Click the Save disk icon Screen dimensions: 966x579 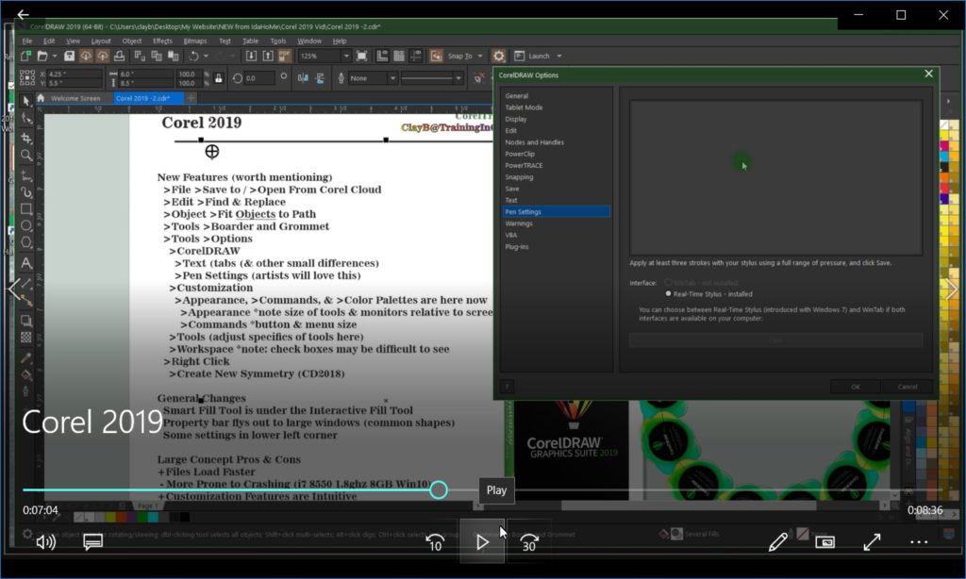tap(69, 56)
